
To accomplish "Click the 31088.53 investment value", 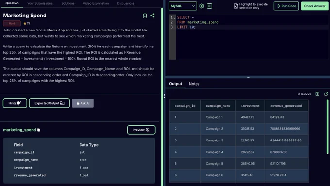I will click(247, 129).
